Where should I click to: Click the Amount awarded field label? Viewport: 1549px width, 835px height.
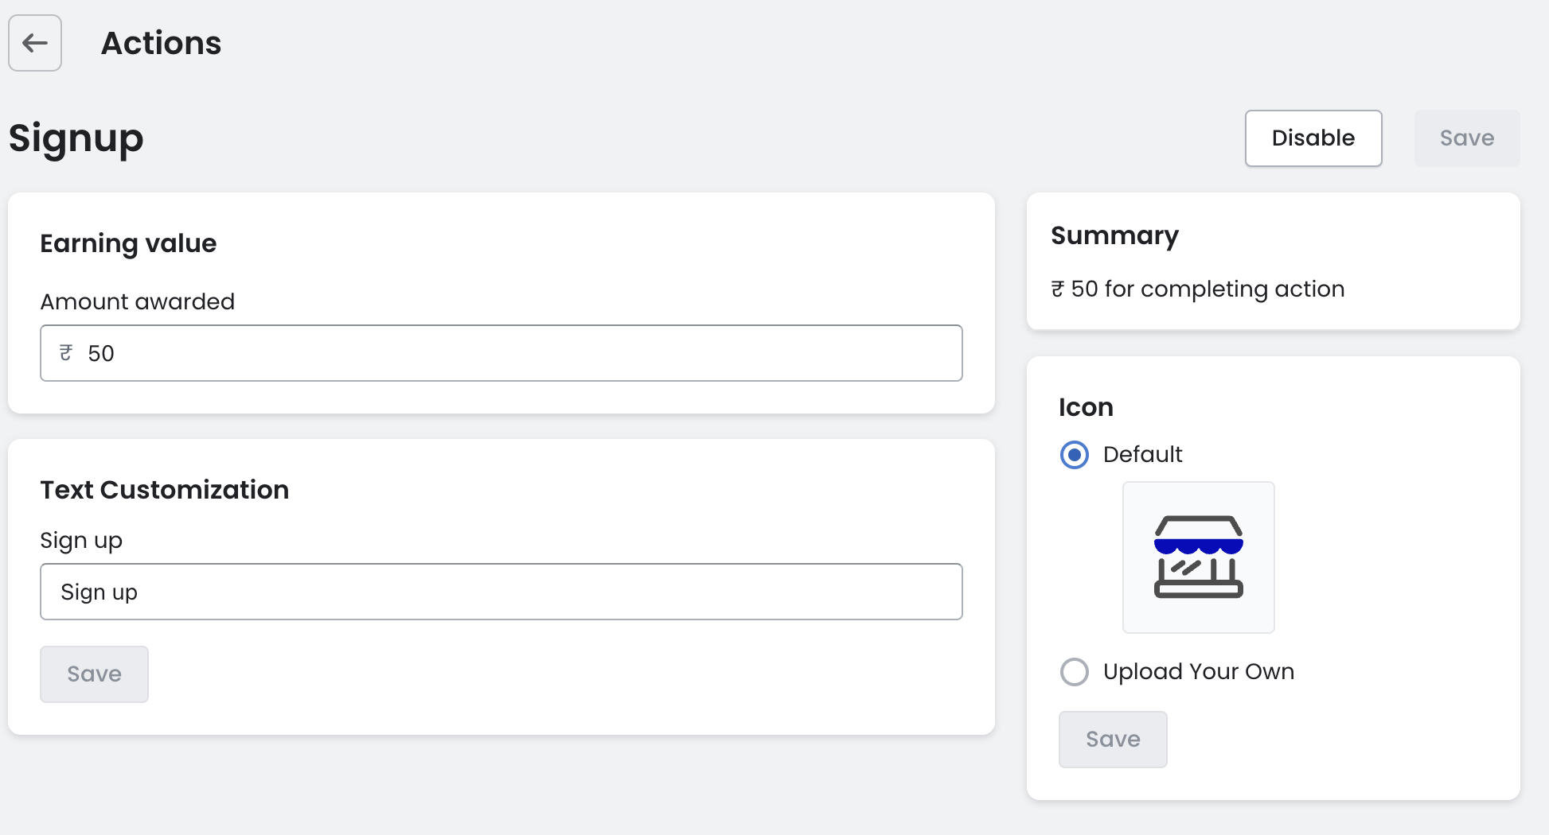[137, 302]
